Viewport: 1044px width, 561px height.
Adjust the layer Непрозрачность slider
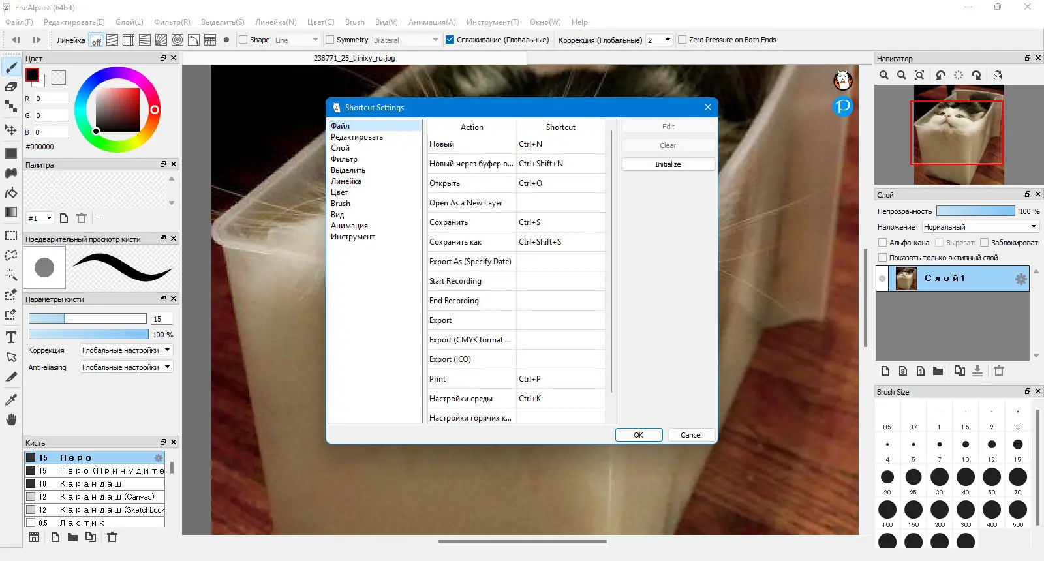(x=975, y=211)
